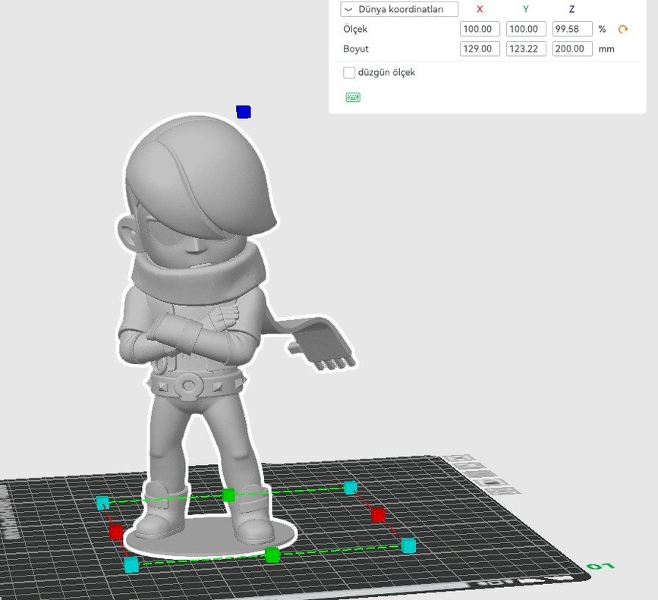Click the green keyboard shortcuts icon
This screenshot has height=600, width=658.
click(352, 97)
